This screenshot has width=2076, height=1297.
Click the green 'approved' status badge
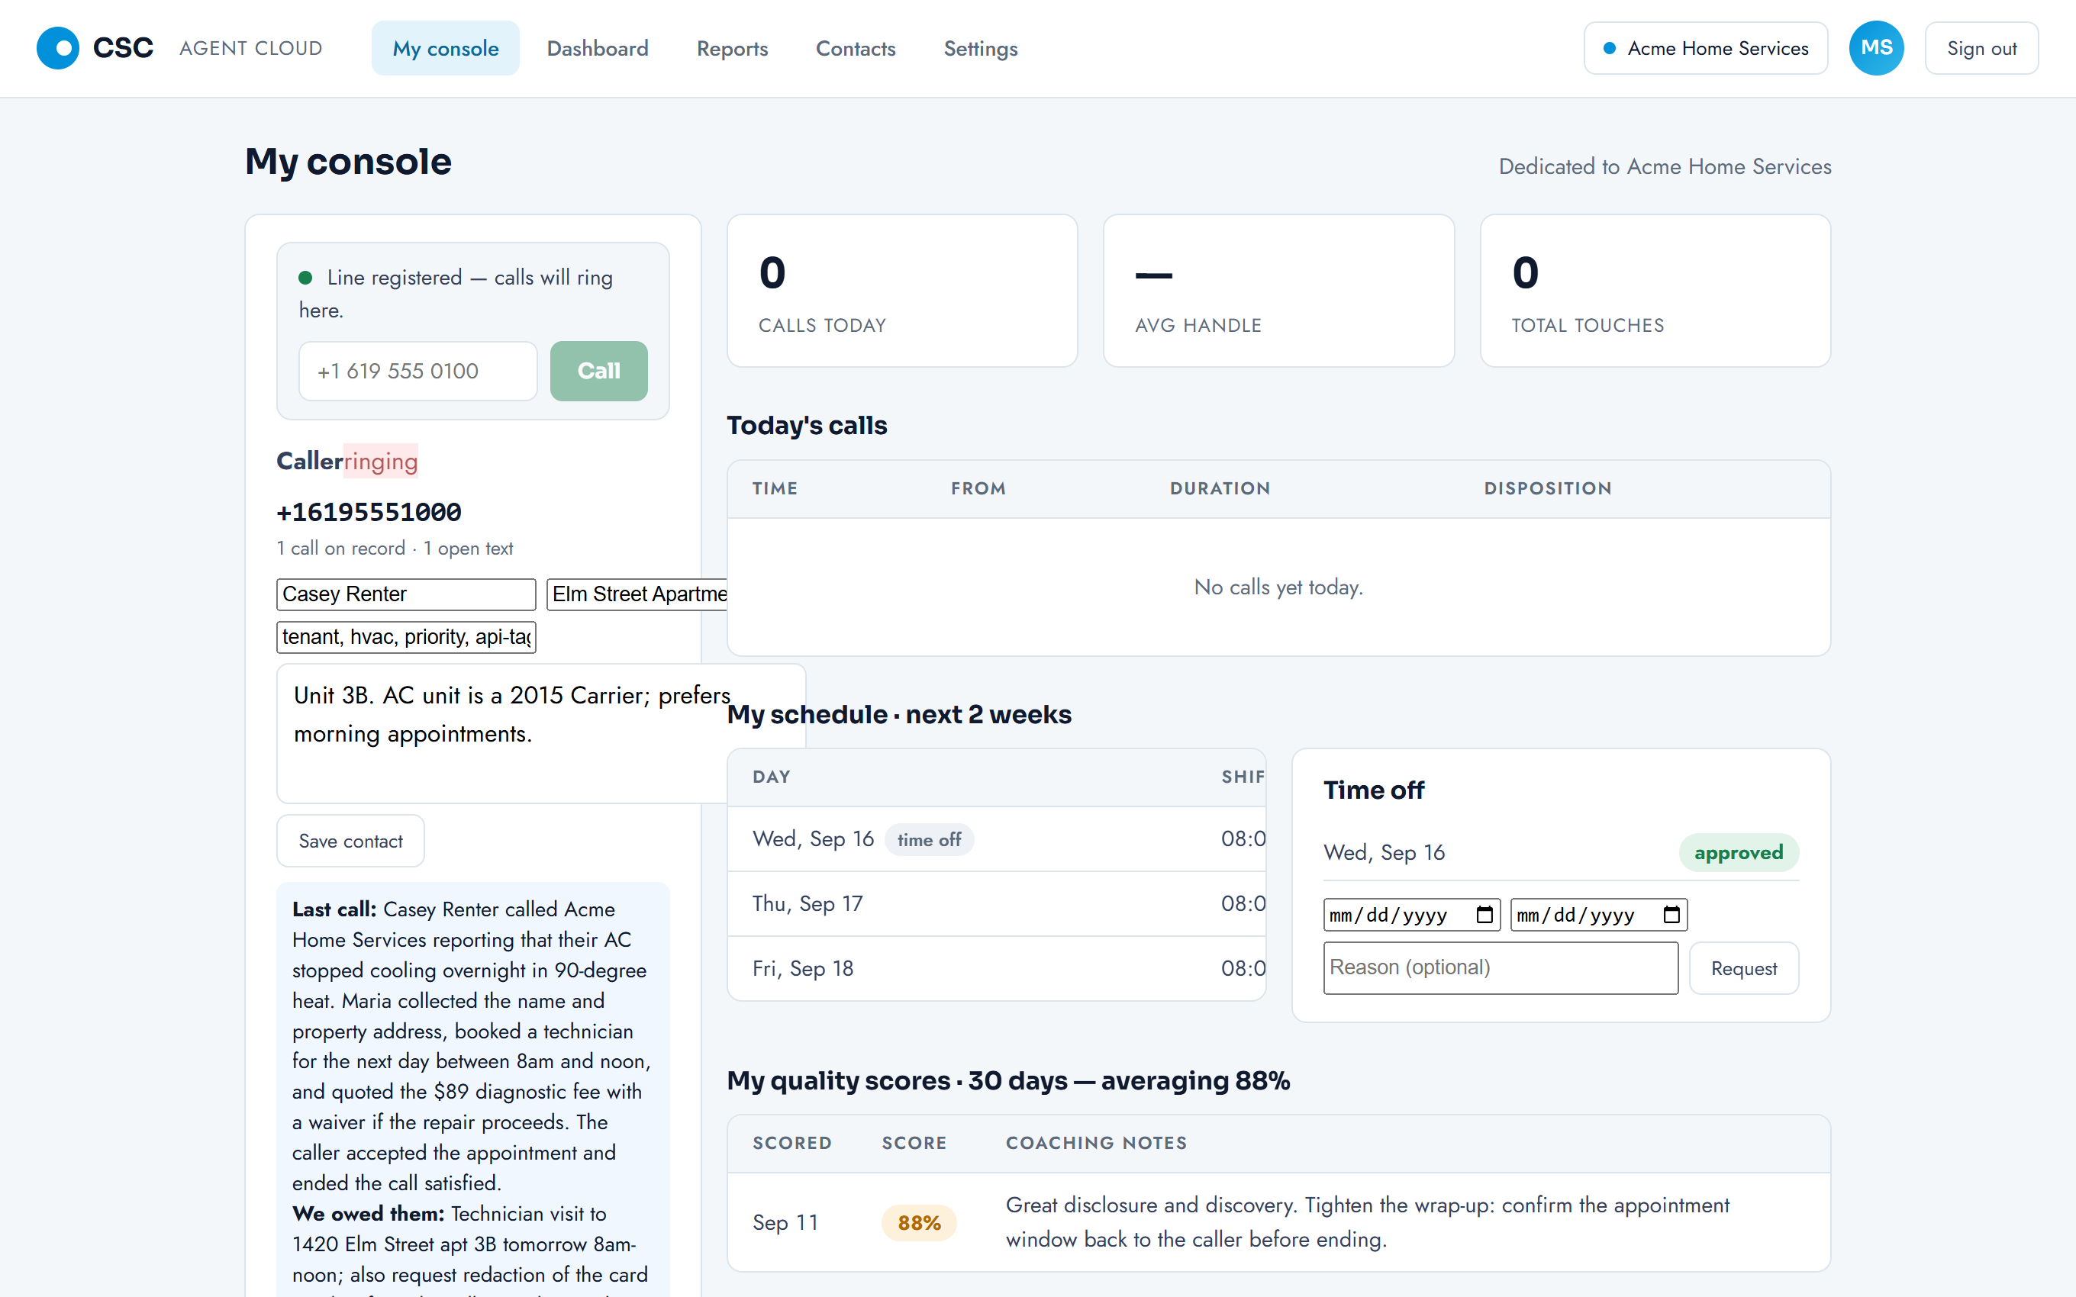(1738, 853)
